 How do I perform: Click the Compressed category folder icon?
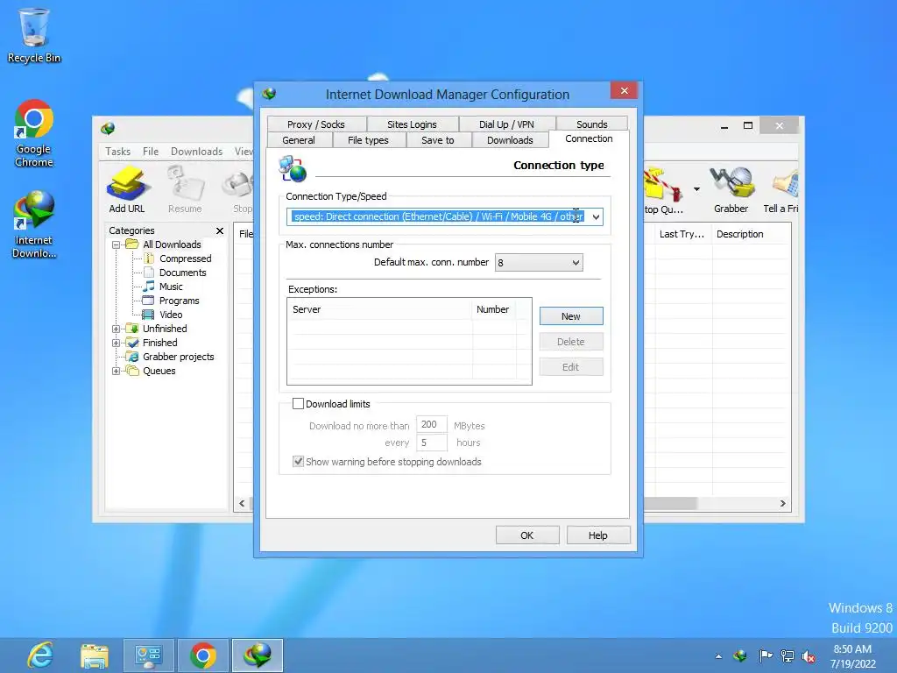[x=149, y=259]
